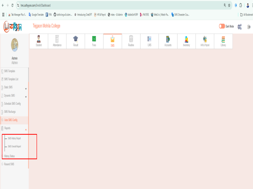Screen dimensions: 253x189
Task: Open the Accounts module icon
Action: click(168, 39)
